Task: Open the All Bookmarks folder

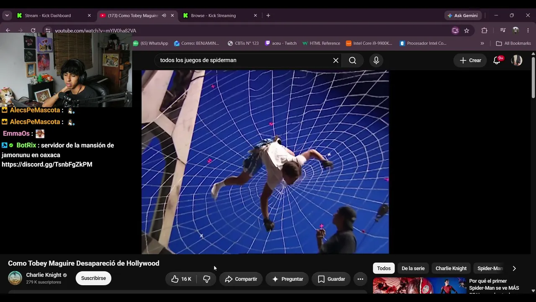Action: click(513, 43)
